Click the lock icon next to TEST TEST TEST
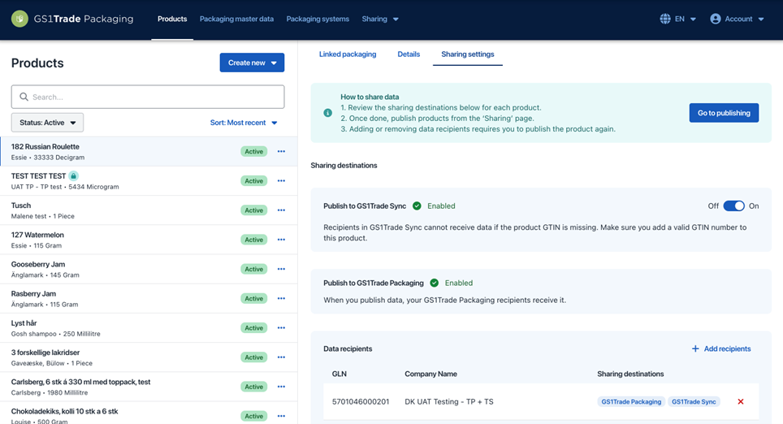This screenshot has width=783, height=424. click(73, 175)
